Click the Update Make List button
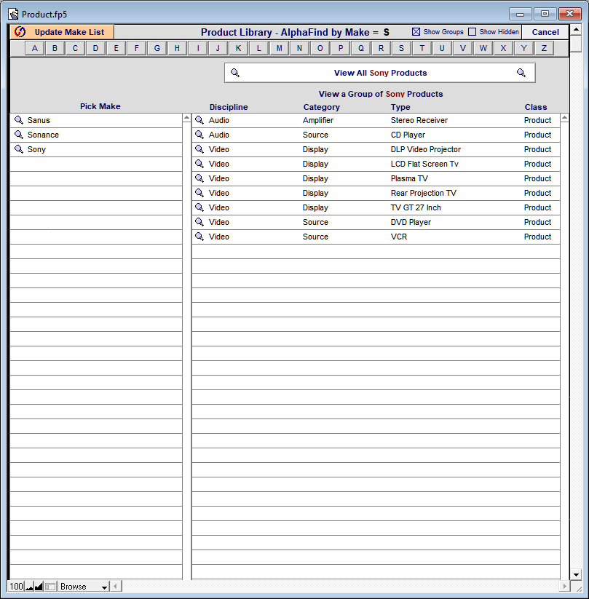The image size is (589, 599). click(x=62, y=32)
